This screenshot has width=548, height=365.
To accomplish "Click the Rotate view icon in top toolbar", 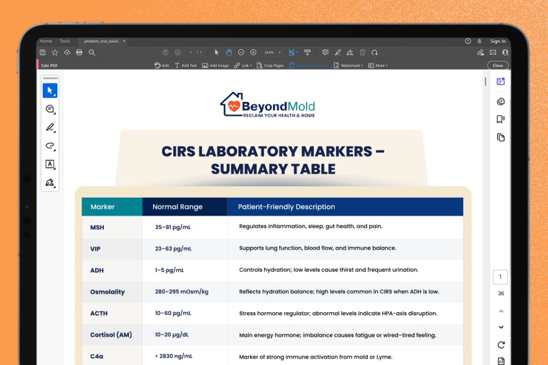I will 375,52.
